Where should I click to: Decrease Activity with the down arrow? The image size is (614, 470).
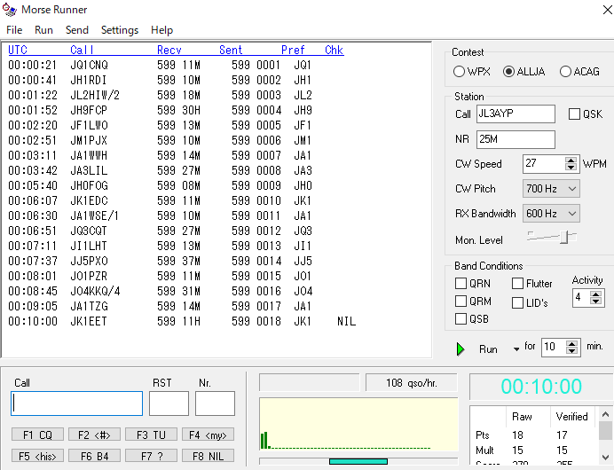click(x=595, y=302)
